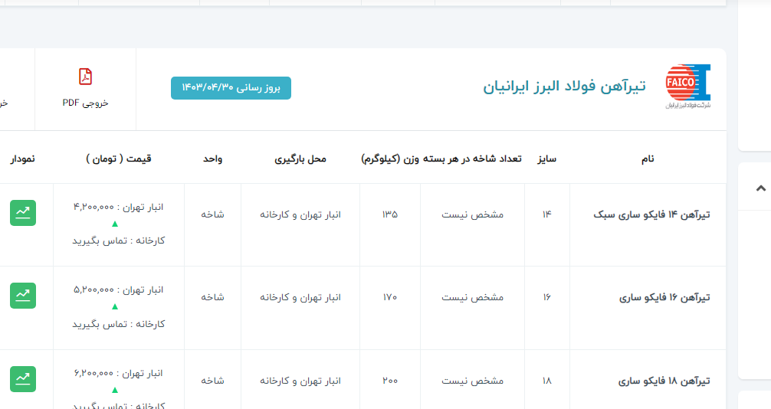
Task: Click the title تیرآهن فولاد البرز ایرانیان
Action: coord(564,86)
